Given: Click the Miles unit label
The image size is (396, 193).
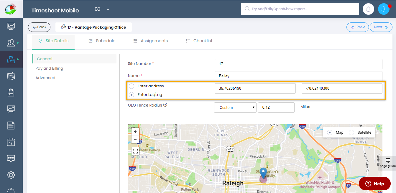Looking at the screenshot, I should (305, 107).
